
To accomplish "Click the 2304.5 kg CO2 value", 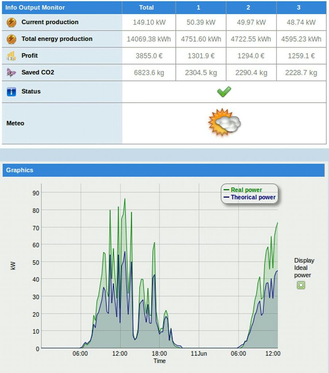I will (201, 72).
